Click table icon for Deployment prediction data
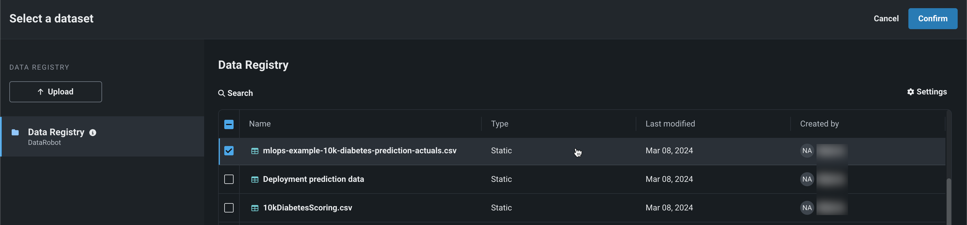The height and width of the screenshot is (225, 967). click(255, 180)
